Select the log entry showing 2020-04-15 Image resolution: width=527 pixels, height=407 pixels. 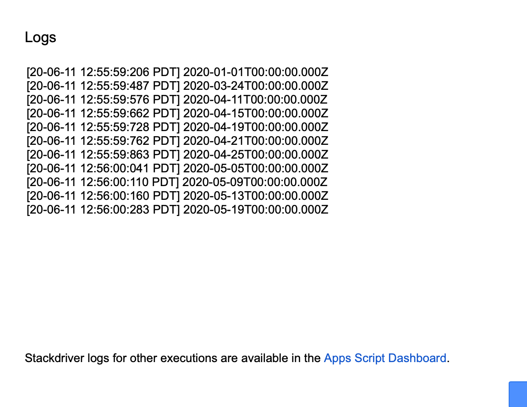pyautogui.click(x=177, y=113)
